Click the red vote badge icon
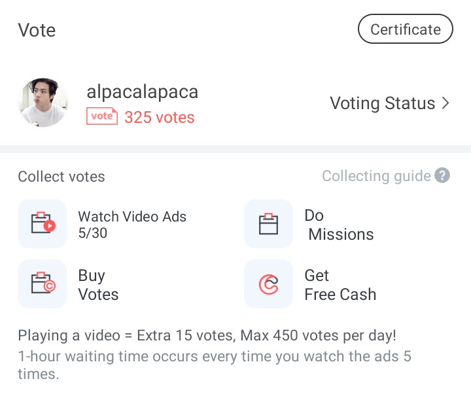Viewport: 471px width, 394px height. [x=101, y=116]
